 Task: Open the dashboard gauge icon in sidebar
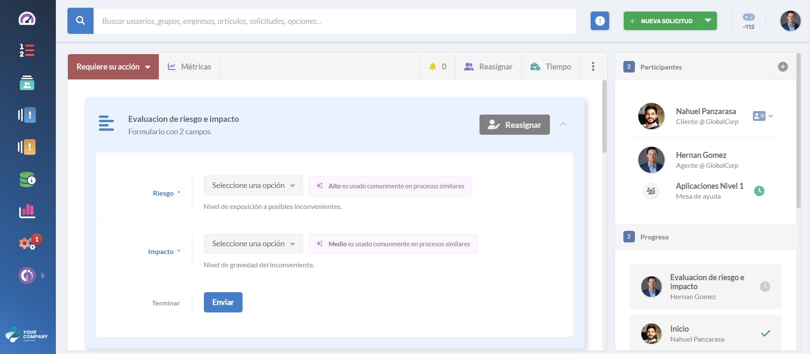pyautogui.click(x=27, y=19)
